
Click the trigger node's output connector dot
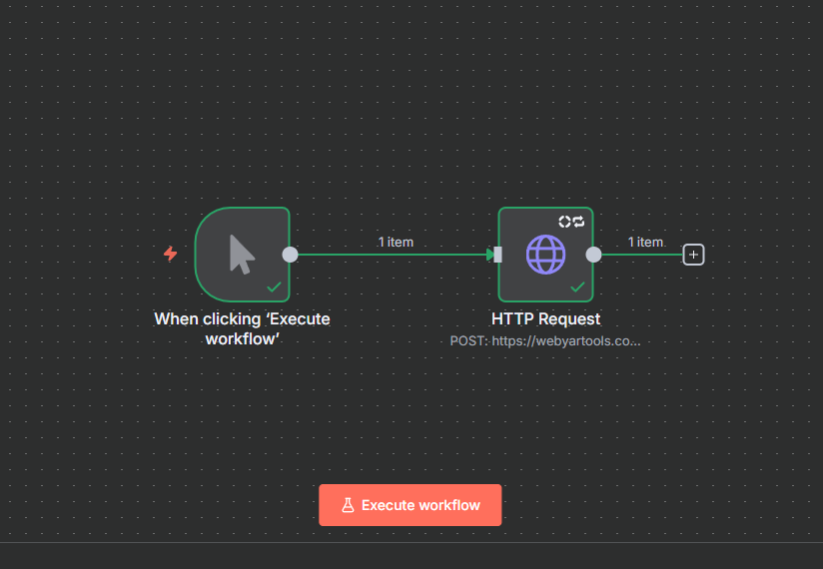(290, 255)
